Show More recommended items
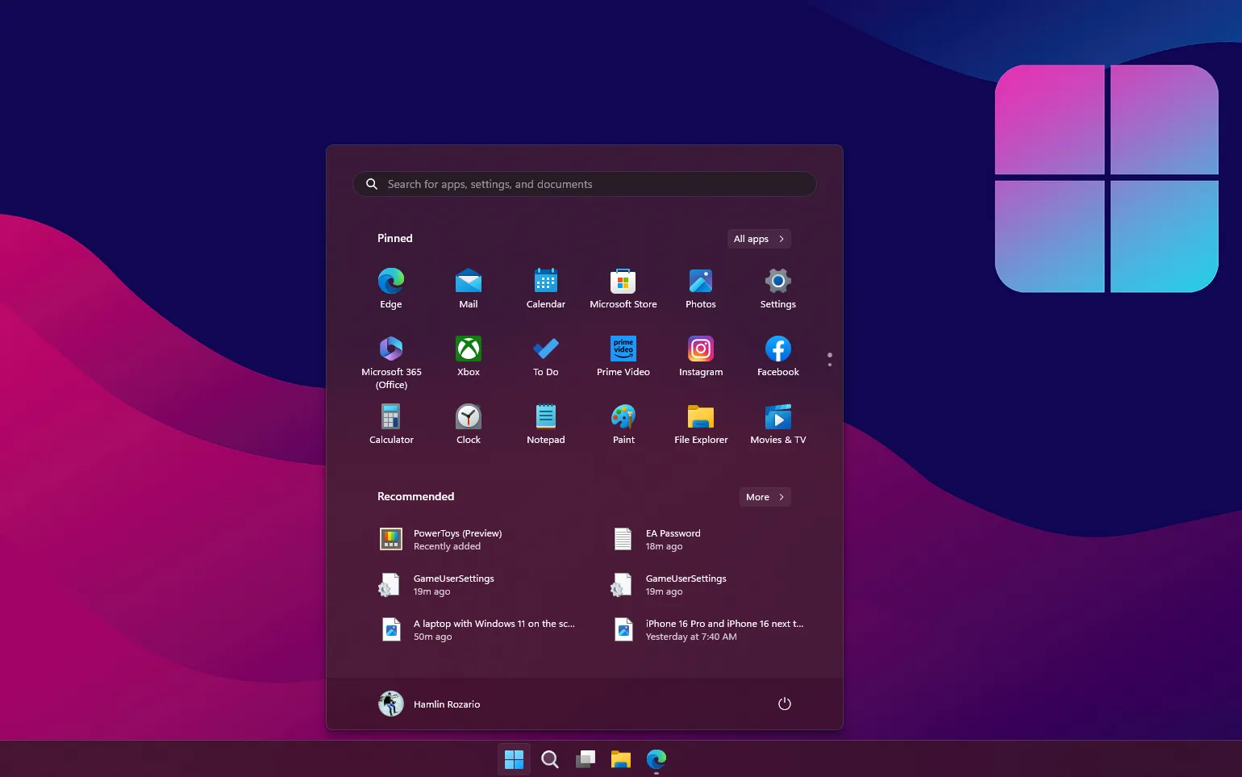Viewport: 1242px width, 777px height. click(764, 496)
